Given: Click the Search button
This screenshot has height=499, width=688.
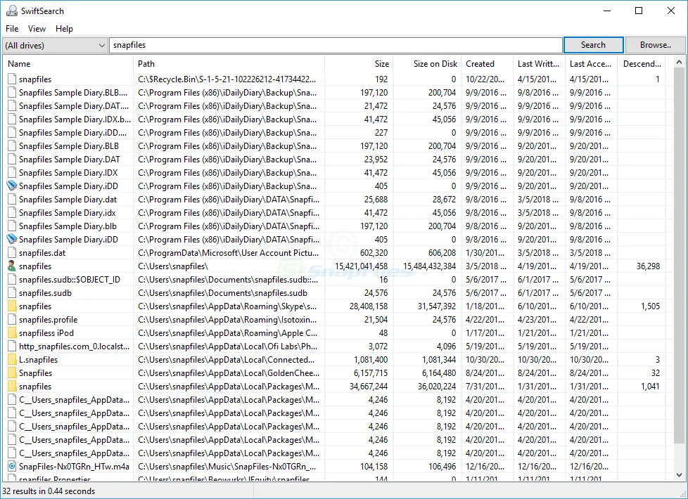Looking at the screenshot, I should 593,45.
